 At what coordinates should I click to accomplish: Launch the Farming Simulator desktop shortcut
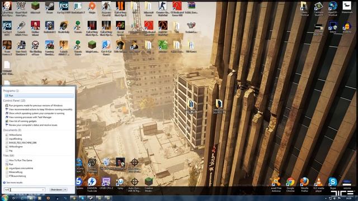[x=50, y=47]
